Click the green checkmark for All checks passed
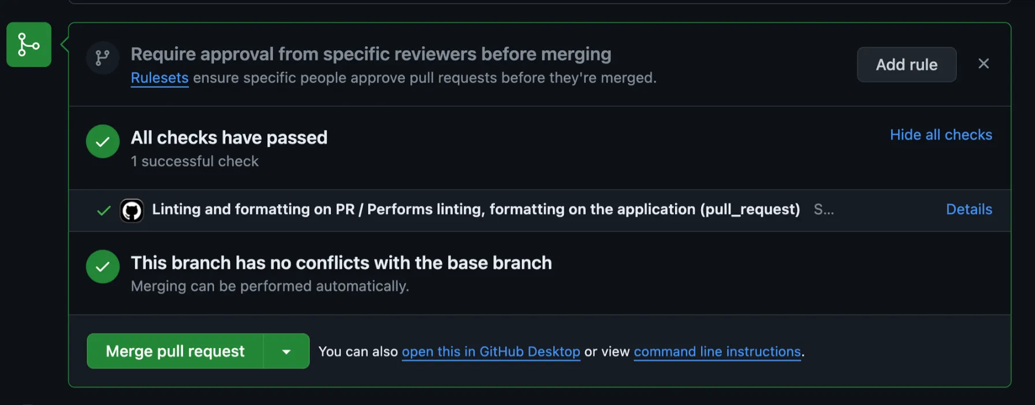The height and width of the screenshot is (405, 1035). coord(103,141)
